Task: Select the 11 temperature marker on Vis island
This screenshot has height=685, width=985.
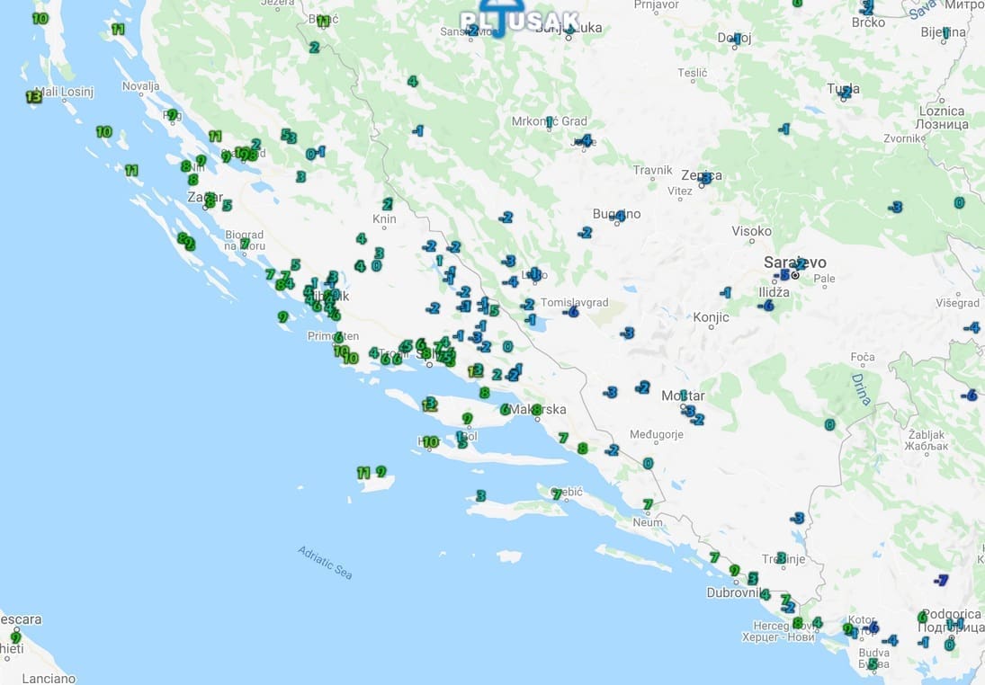Action: [x=363, y=472]
